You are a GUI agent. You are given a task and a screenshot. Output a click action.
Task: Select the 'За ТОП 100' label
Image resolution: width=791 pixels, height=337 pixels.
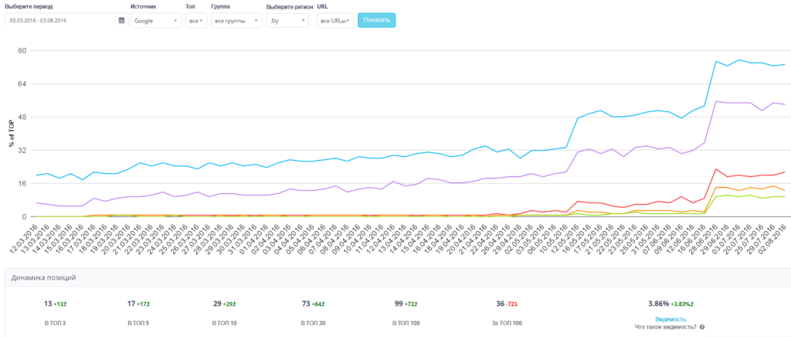[x=508, y=323]
